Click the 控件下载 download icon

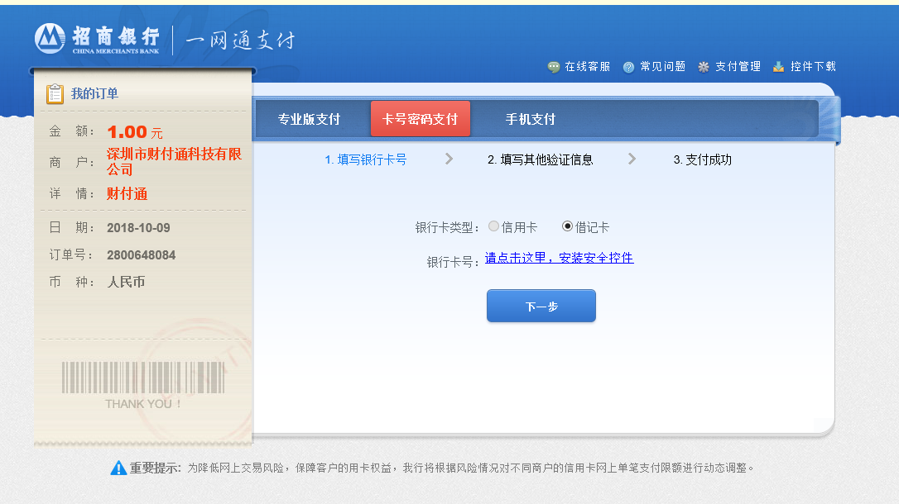(x=778, y=67)
